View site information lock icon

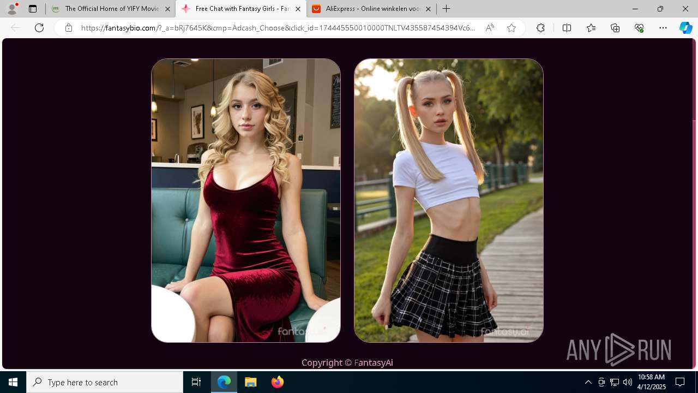click(69, 28)
